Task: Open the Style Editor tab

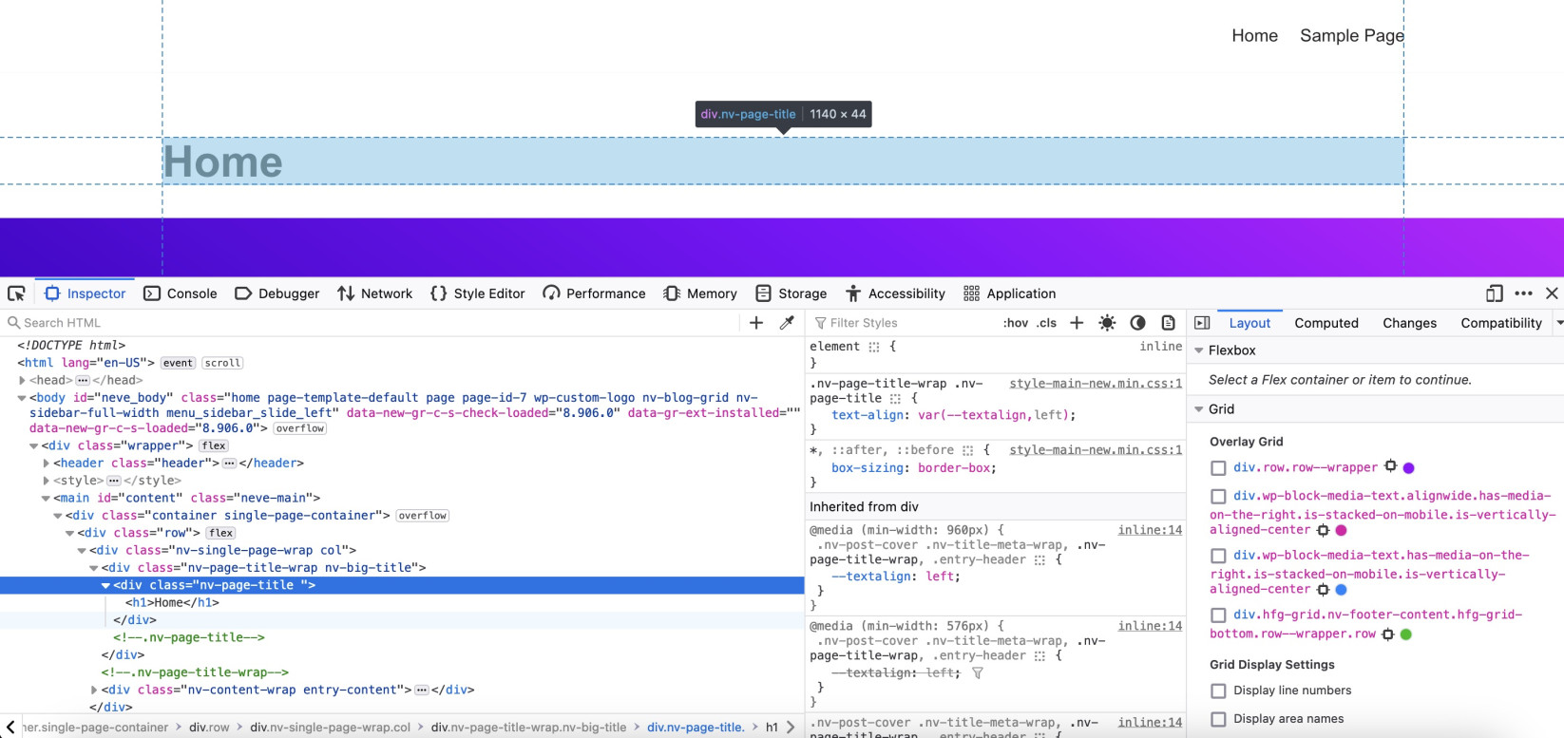Action: [x=477, y=293]
